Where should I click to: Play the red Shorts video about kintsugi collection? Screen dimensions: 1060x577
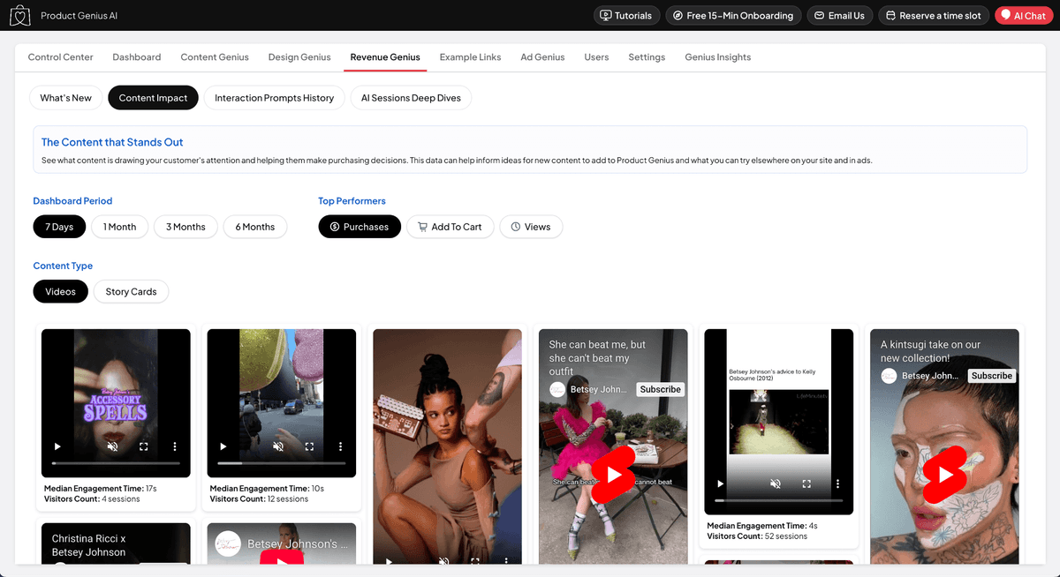[943, 474]
